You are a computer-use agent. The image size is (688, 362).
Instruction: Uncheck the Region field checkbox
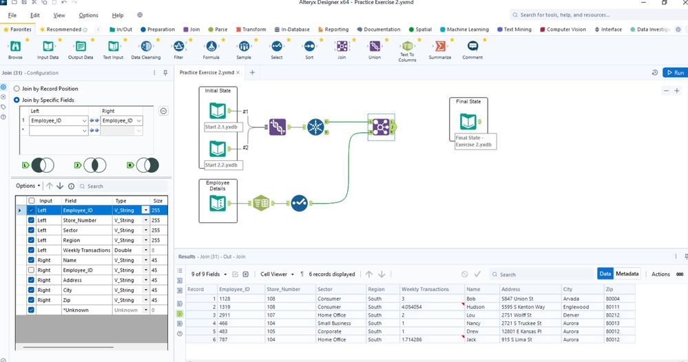31,240
